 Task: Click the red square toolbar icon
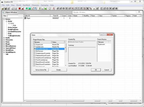20,9
